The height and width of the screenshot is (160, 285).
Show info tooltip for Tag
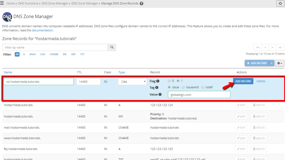click(157, 87)
